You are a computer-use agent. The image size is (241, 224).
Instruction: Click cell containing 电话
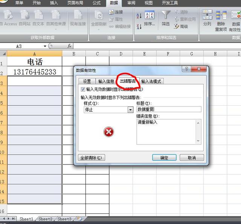tap(34, 61)
